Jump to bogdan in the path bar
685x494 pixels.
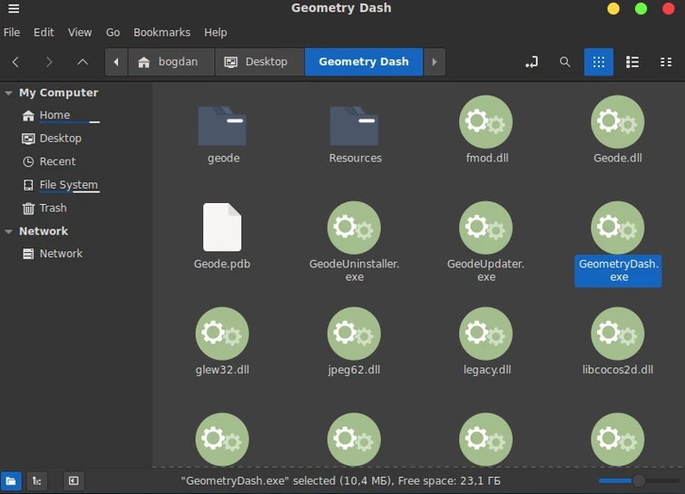tap(171, 62)
